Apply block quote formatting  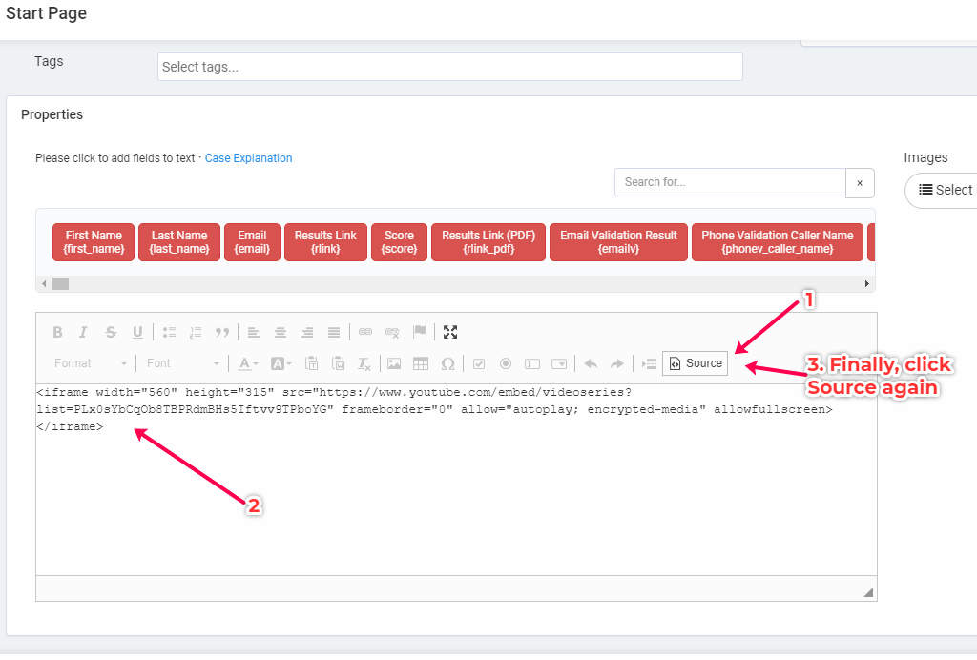pyautogui.click(x=222, y=332)
